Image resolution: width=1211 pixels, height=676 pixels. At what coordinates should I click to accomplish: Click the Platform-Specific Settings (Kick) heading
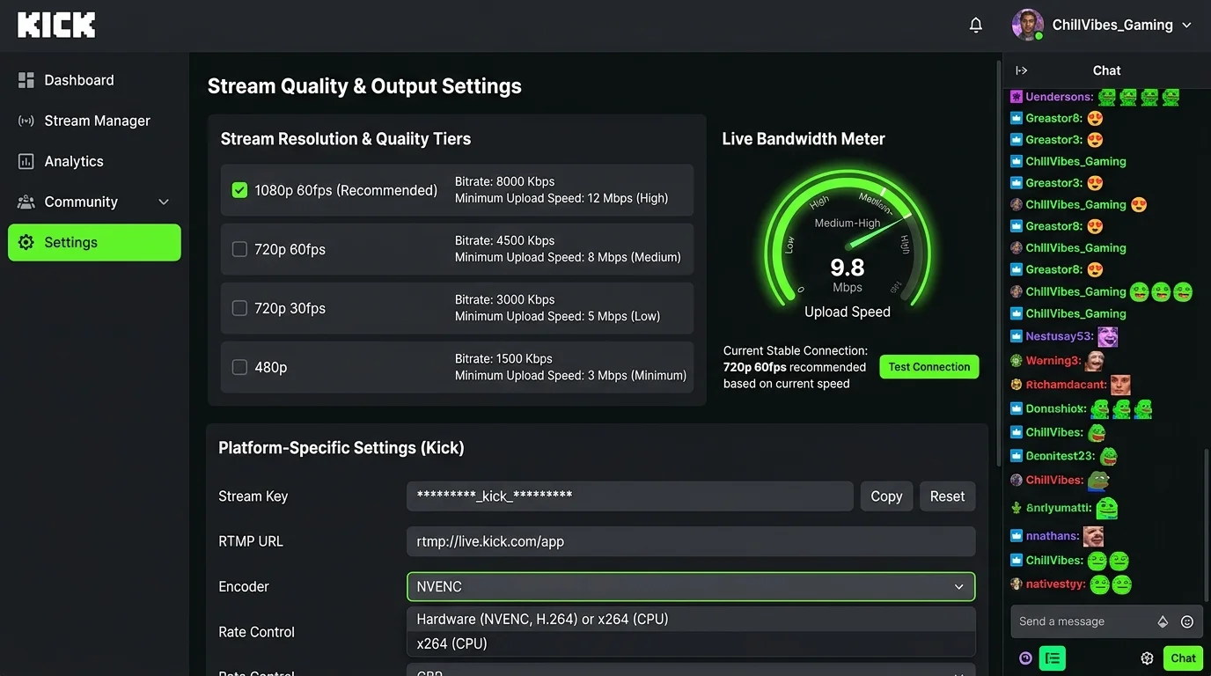pos(341,448)
